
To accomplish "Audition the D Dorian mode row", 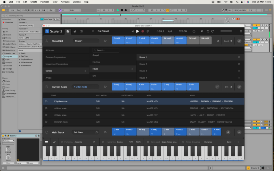I will (46, 122).
